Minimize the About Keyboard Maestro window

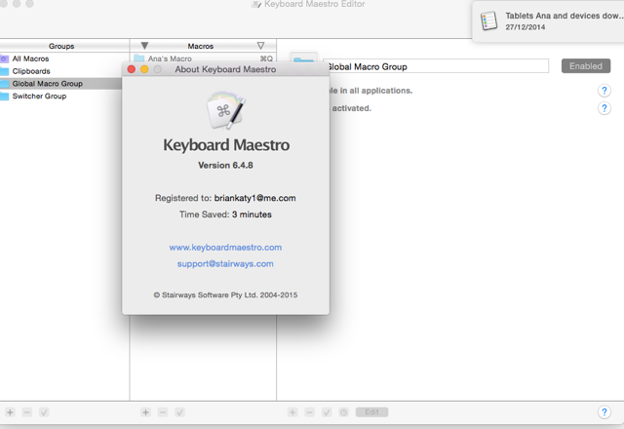click(x=144, y=69)
